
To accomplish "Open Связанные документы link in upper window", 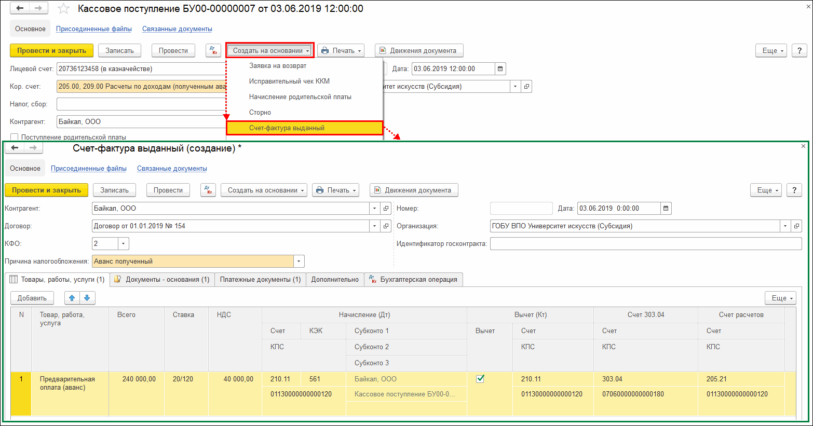I will click(177, 29).
